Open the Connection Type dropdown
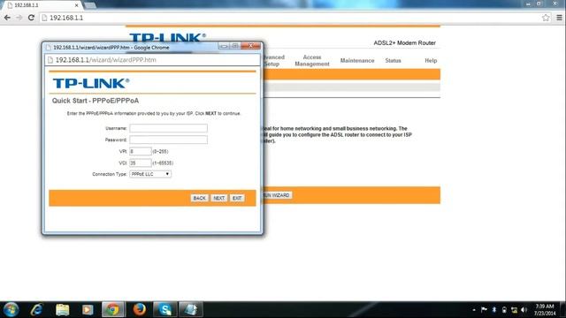Screen dimensions: 566x318 (x=150, y=174)
